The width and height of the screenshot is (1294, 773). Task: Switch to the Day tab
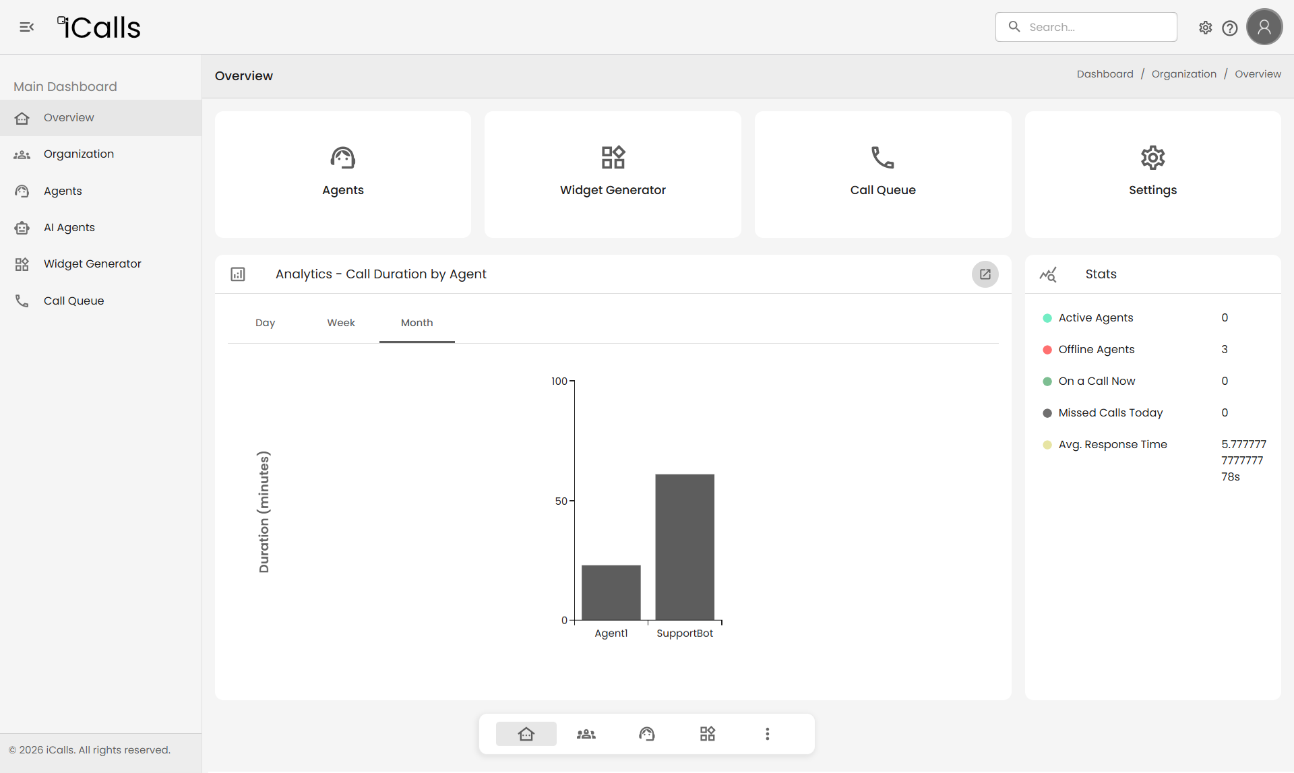click(265, 323)
